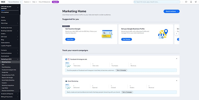The width and height of the screenshot is (199, 100).
Task: Open the megaphone announcements icon
Action: (x=196, y=2)
